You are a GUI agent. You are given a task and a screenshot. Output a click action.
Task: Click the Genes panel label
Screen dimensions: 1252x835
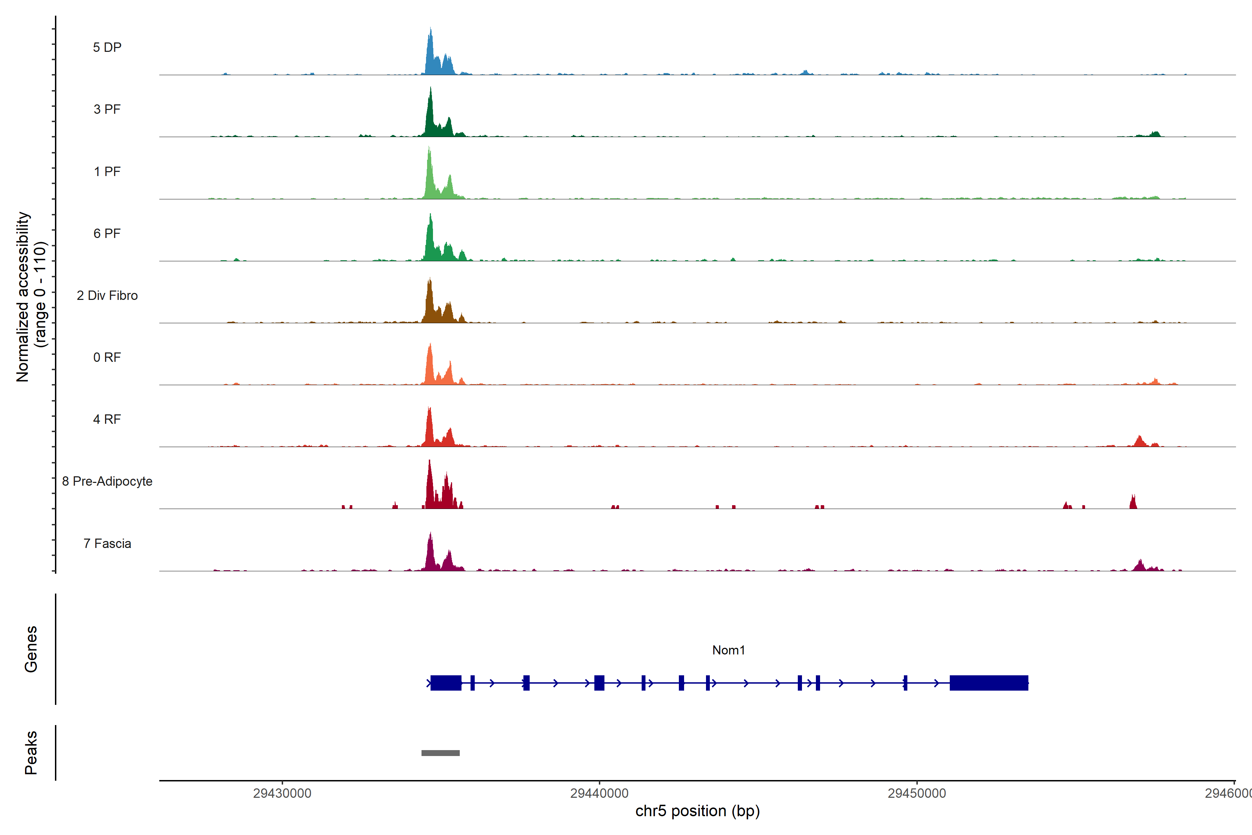click(x=31, y=649)
